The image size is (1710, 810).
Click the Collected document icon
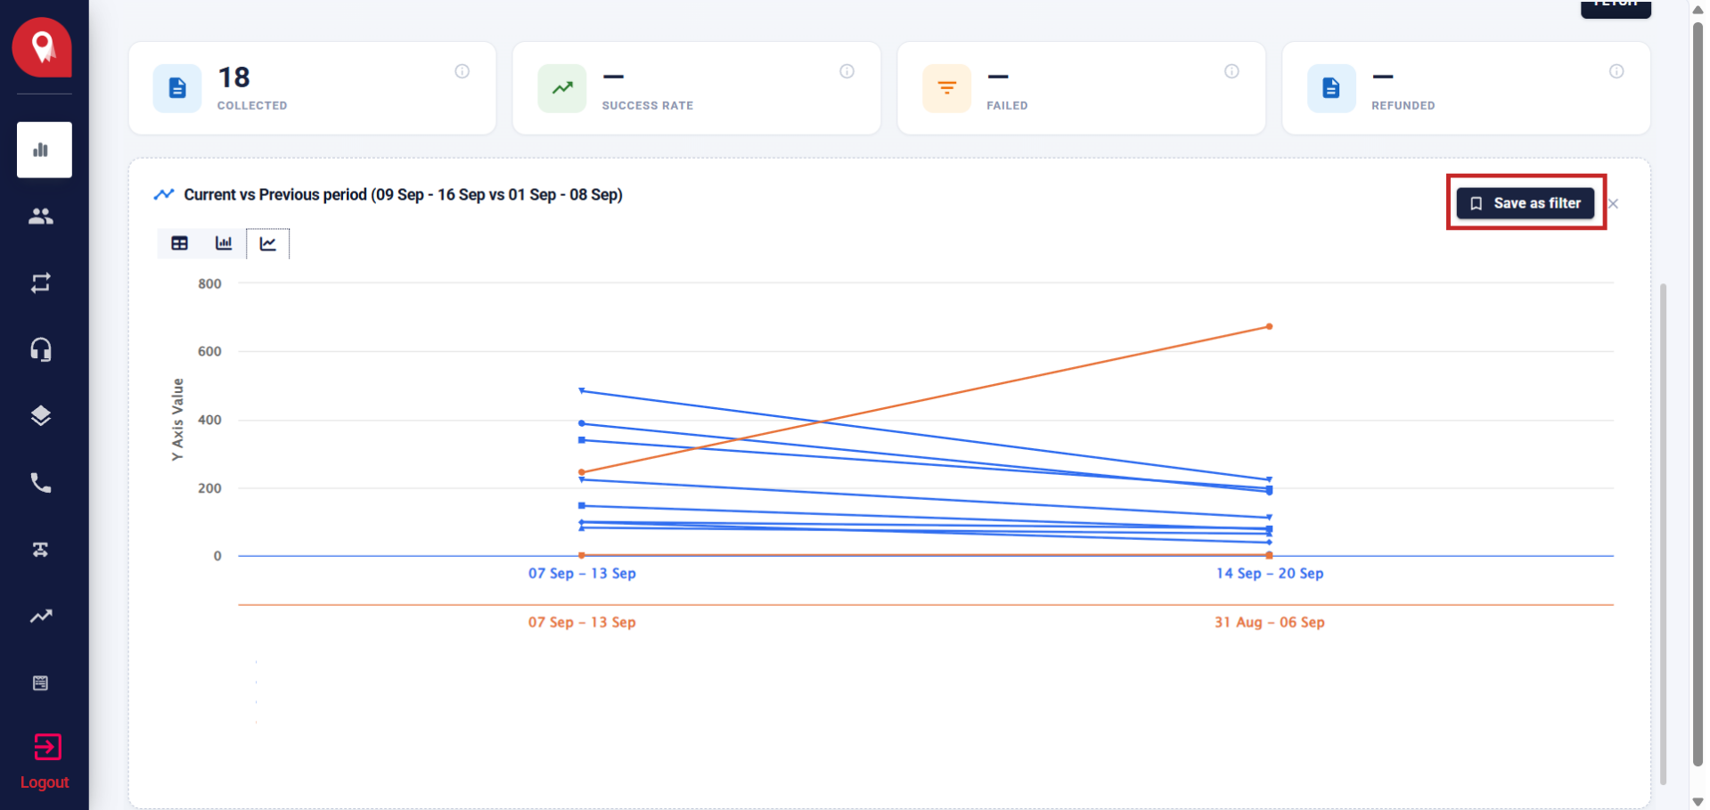[177, 88]
